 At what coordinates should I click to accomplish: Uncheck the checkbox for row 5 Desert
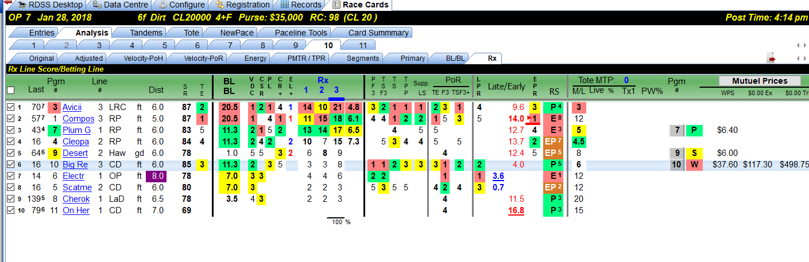(x=10, y=153)
